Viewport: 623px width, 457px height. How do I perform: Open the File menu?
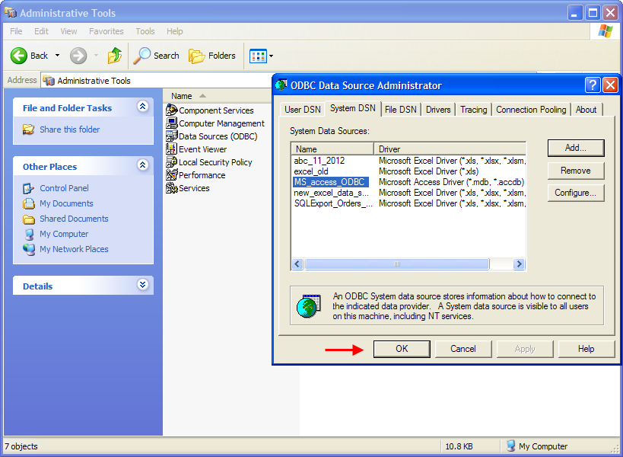pyautogui.click(x=16, y=31)
